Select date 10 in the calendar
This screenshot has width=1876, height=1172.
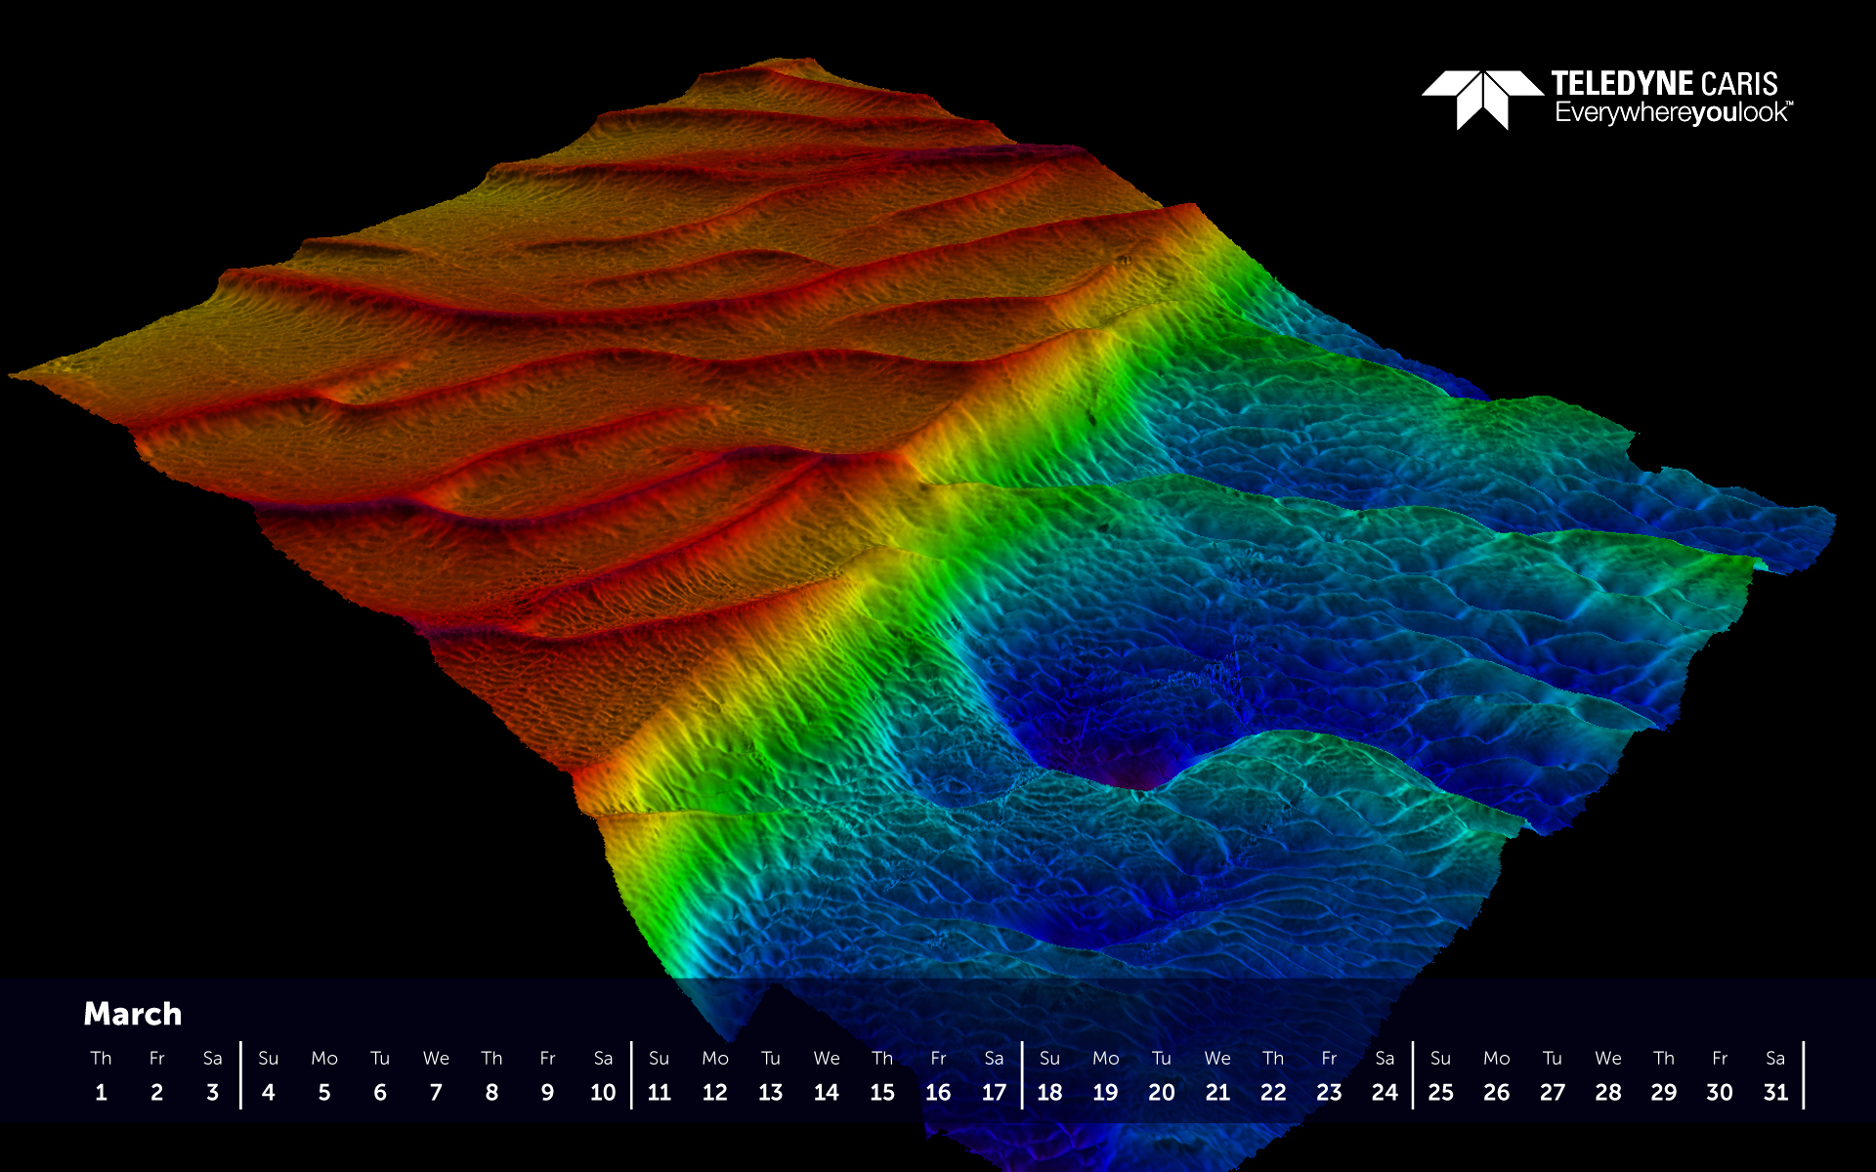click(x=603, y=1093)
